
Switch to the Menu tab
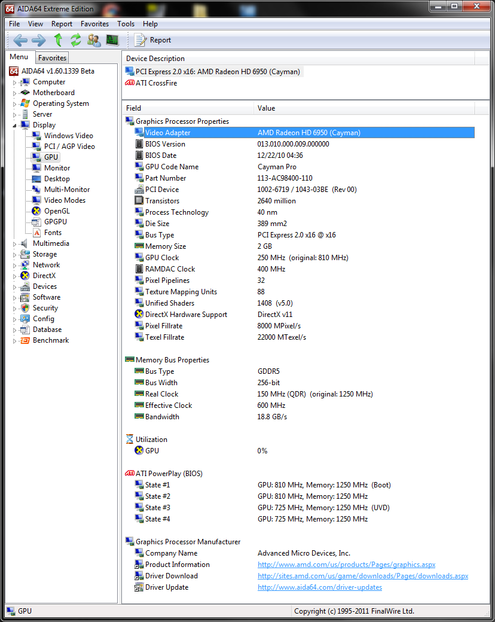tap(19, 57)
